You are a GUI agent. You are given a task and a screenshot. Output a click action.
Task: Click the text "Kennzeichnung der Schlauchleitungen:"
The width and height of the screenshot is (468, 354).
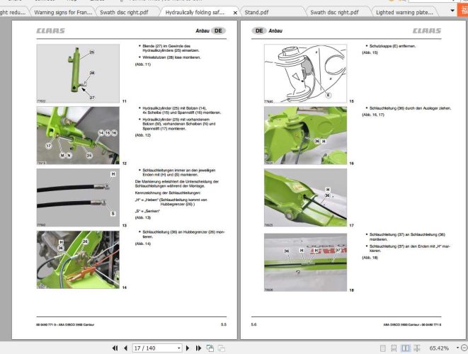click(168, 193)
